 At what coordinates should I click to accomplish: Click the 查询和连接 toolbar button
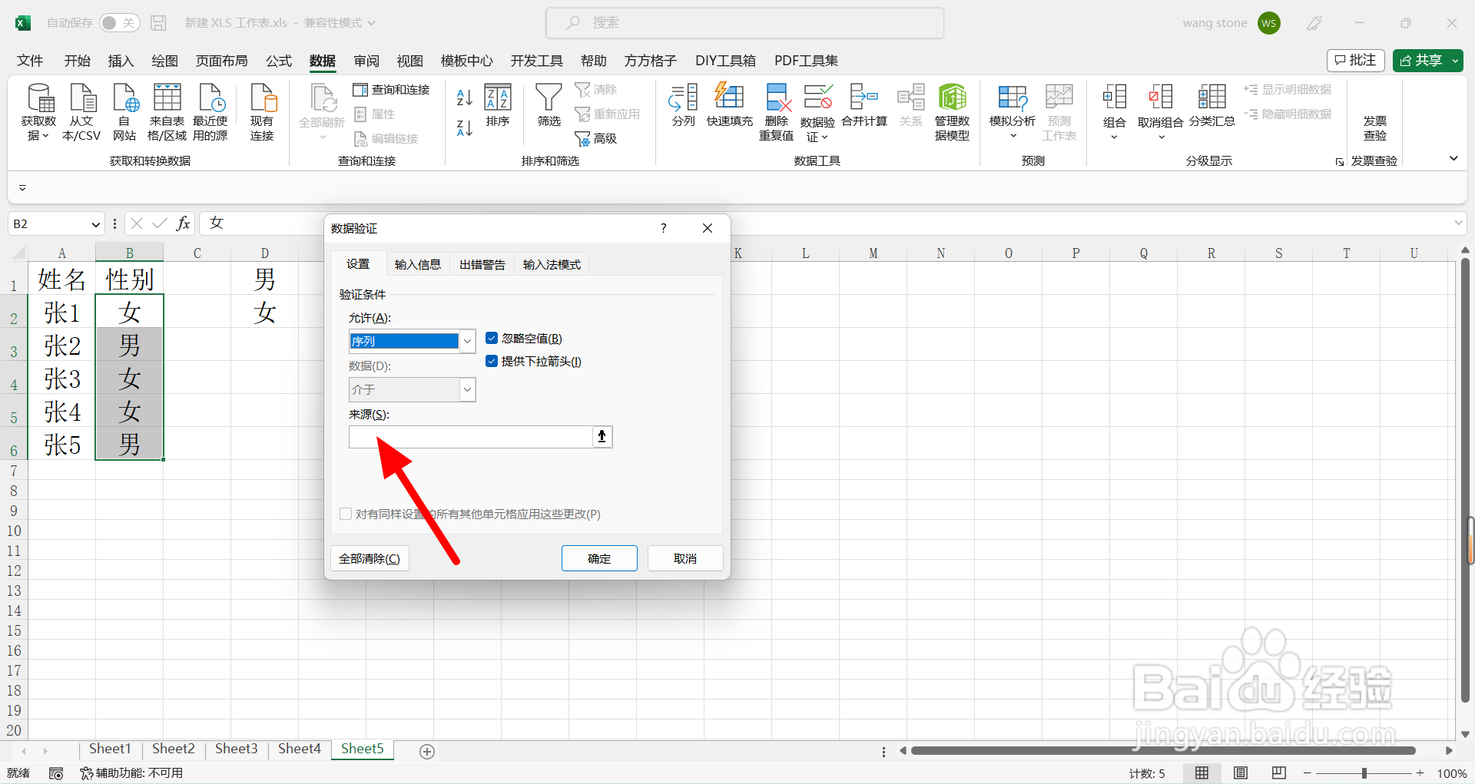(x=391, y=90)
